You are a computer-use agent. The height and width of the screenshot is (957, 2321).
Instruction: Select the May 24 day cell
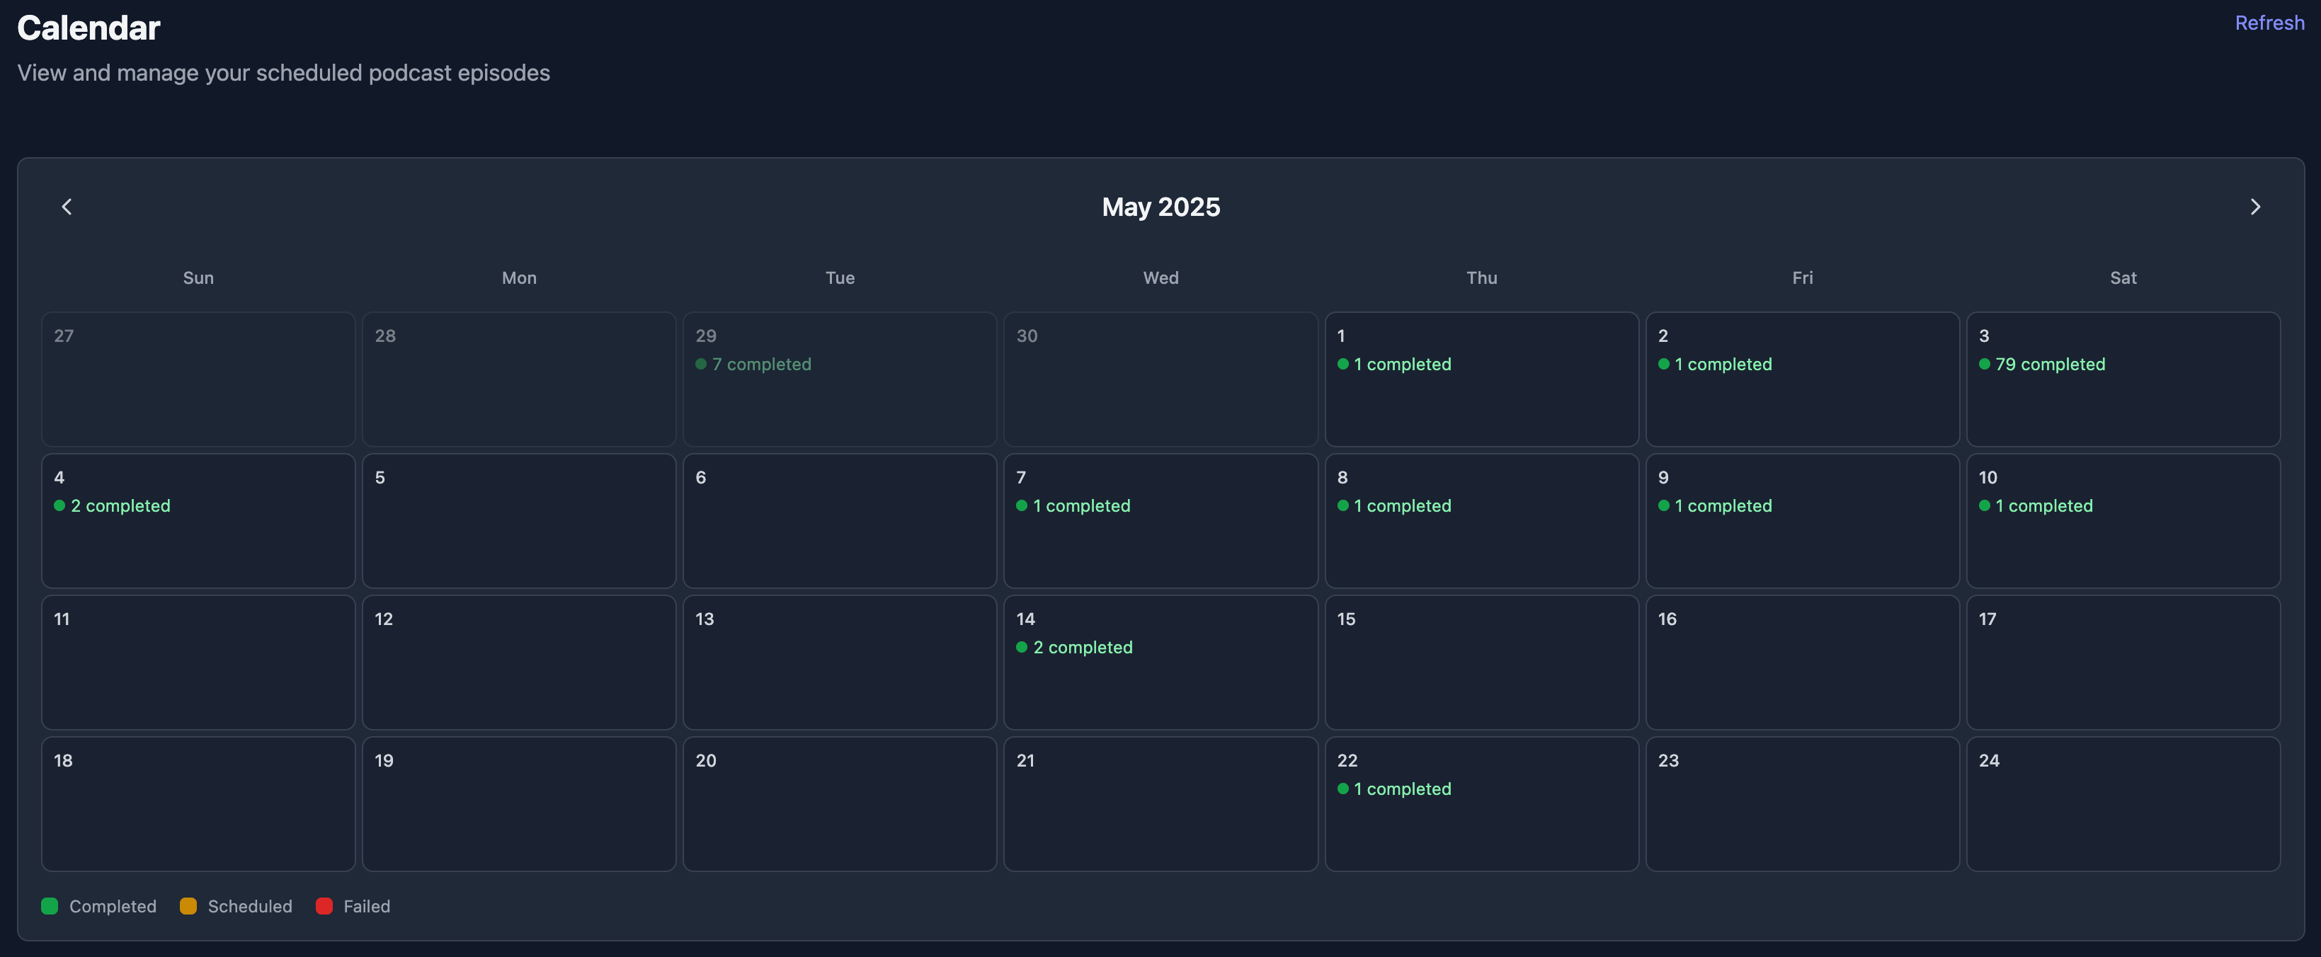2122,803
